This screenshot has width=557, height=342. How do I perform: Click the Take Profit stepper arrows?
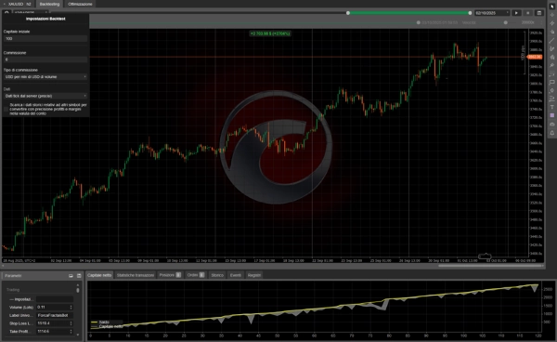tap(71, 332)
